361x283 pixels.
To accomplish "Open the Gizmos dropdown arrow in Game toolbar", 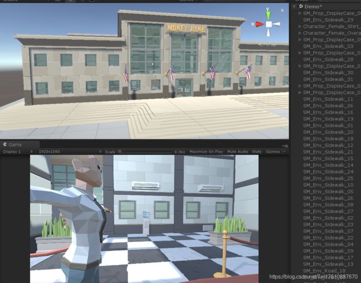I will click(284, 151).
